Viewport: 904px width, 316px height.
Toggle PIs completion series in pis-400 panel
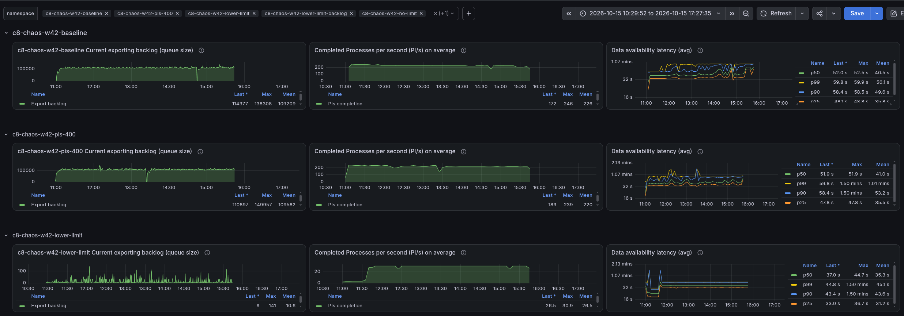coord(345,205)
